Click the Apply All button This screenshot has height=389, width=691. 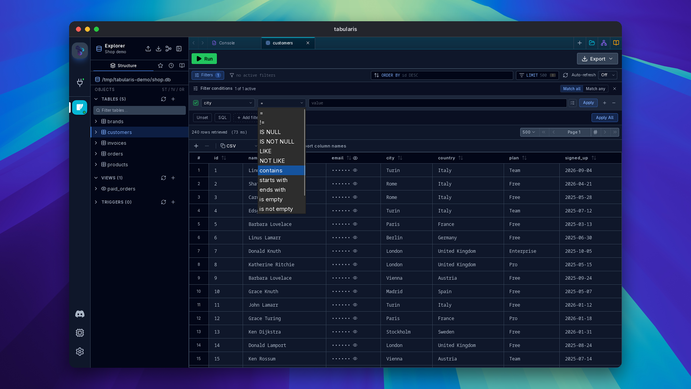[605, 118]
